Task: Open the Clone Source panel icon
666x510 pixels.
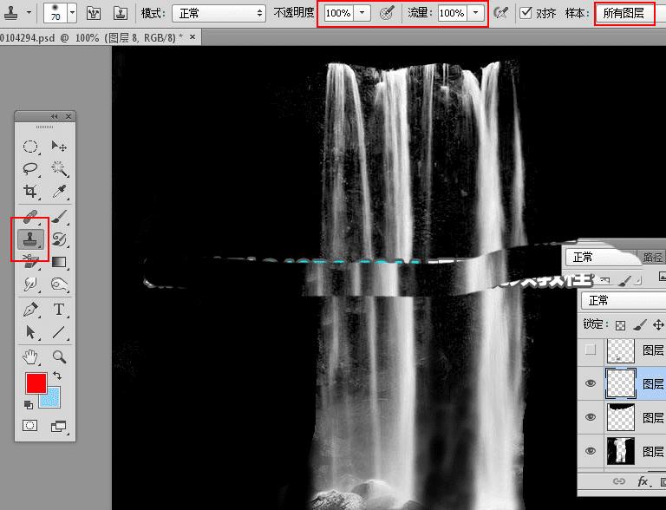Action: tap(121, 14)
